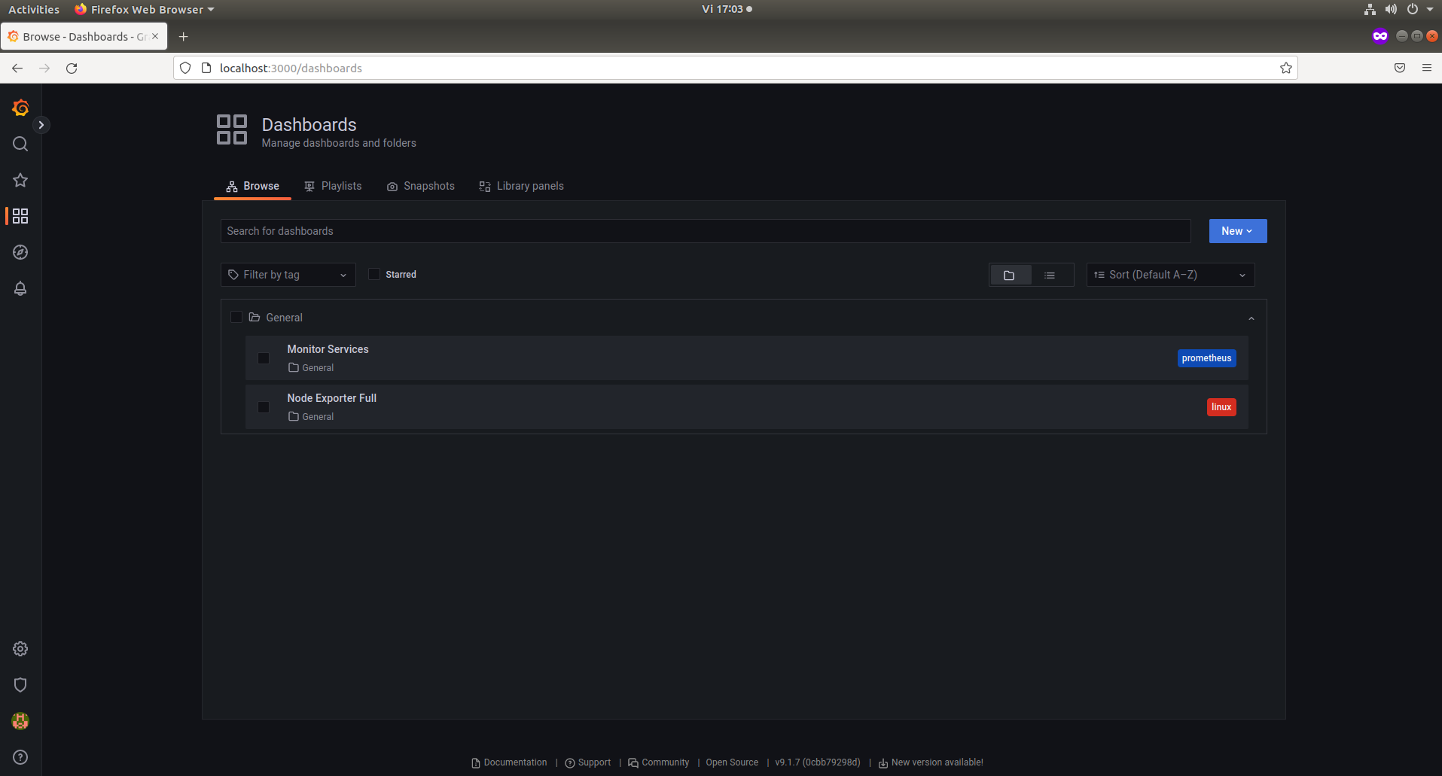Click the New dashboard button
Screen dimensions: 1442x776
point(1237,230)
